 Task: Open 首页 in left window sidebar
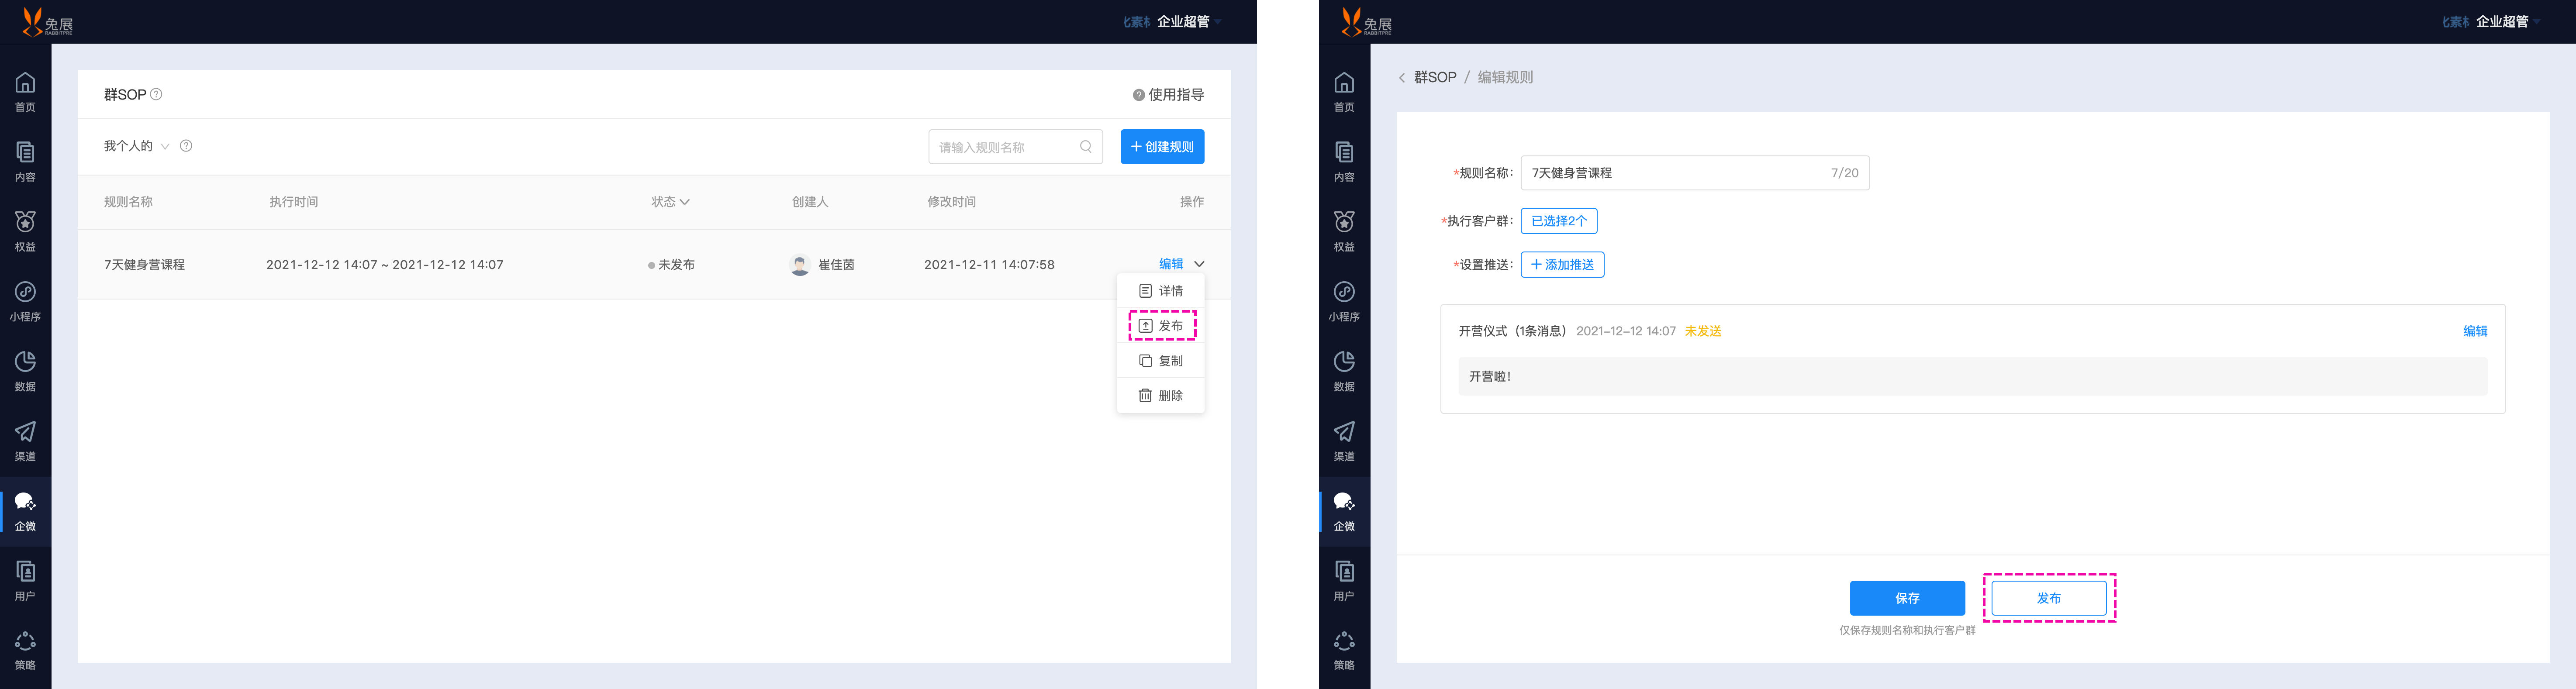pos(25,92)
